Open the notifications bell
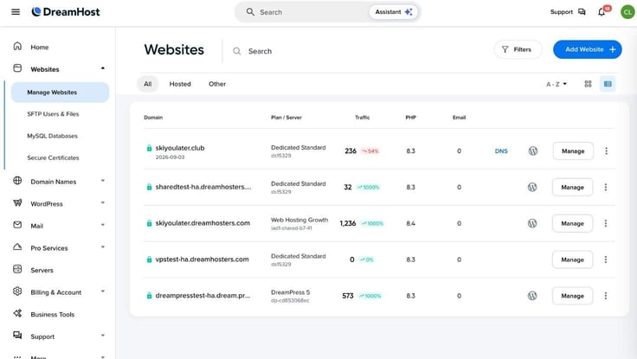Screen dimensions: 637x359 [x=602, y=12]
